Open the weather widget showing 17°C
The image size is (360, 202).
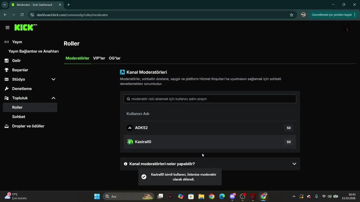(x=16, y=196)
